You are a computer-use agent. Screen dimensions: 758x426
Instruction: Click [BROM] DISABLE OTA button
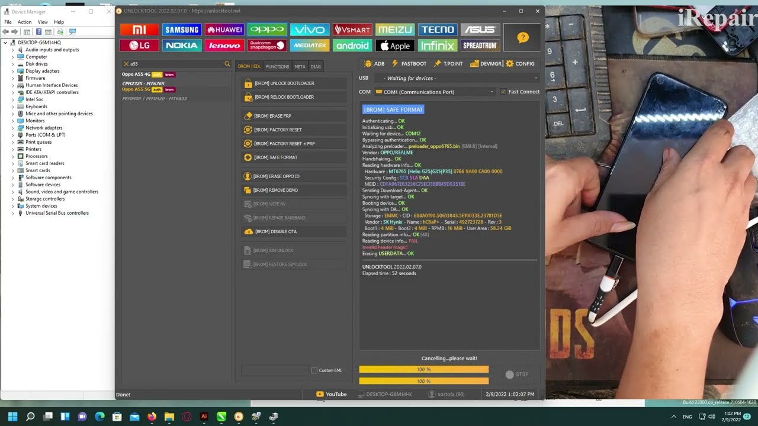tap(294, 231)
